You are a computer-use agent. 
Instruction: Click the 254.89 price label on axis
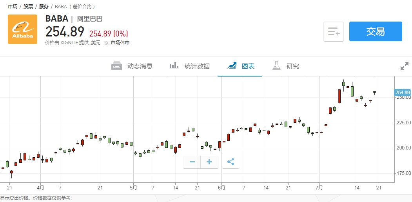pyautogui.click(x=402, y=93)
